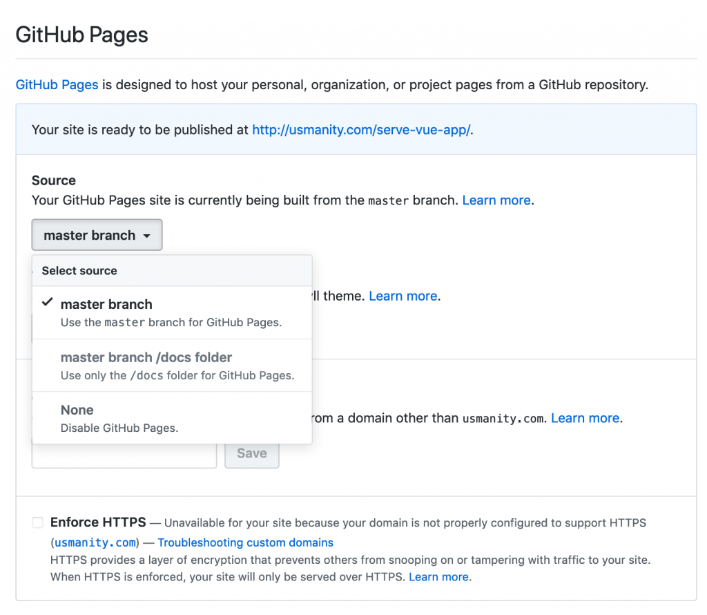Open Troubleshooting custom domains link
Image resolution: width=707 pixels, height=615 pixels.
coord(245,542)
